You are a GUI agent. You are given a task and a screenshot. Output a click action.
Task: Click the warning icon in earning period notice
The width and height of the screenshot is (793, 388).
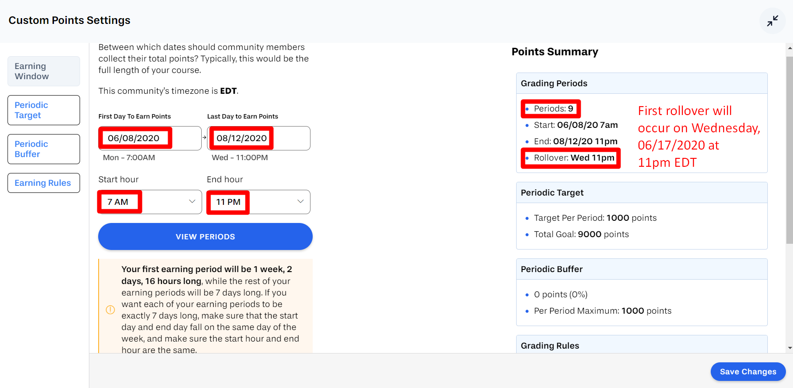click(x=111, y=310)
